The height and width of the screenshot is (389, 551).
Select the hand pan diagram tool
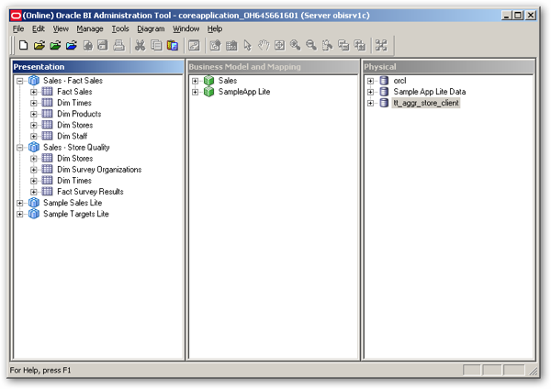click(x=264, y=45)
